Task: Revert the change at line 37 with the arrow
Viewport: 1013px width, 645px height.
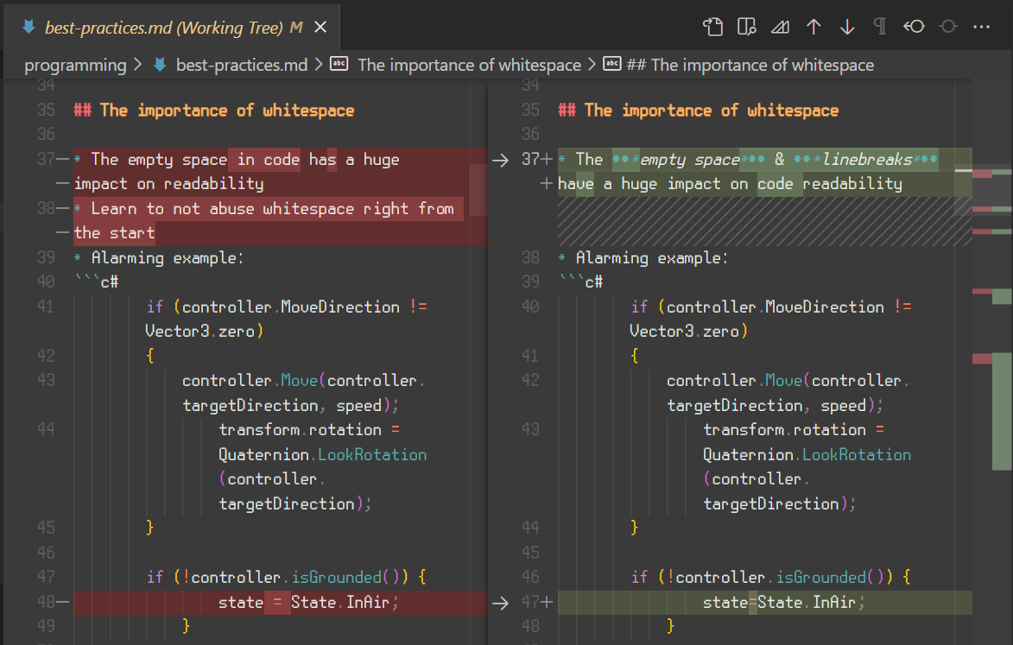Action: [x=500, y=160]
